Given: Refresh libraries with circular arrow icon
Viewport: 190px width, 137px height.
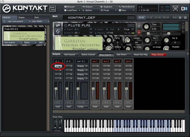Looking at the screenshot, I should coord(4,21).
